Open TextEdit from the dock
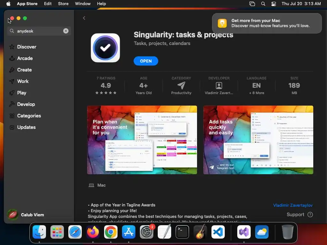Viewport: 327px width, 245px height. (x=164, y=232)
